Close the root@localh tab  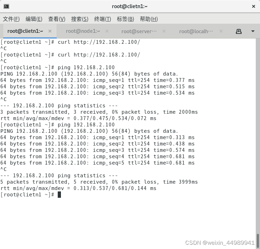point(221,31)
